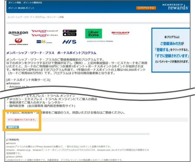Go to メンバーシップ・リワード breadcrumb link

click(x=19, y=17)
